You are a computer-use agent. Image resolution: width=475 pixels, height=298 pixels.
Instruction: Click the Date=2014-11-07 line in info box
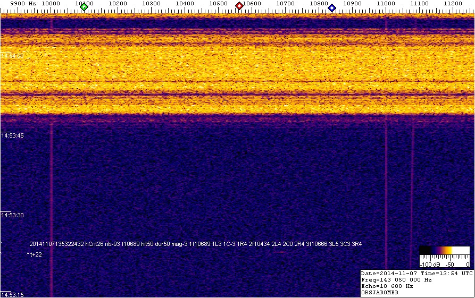(416, 273)
